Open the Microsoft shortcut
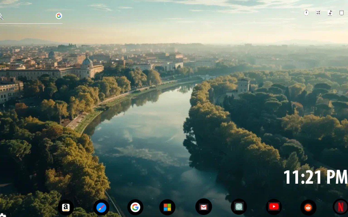The height and width of the screenshot is (217, 348). click(x=167, y=207)
